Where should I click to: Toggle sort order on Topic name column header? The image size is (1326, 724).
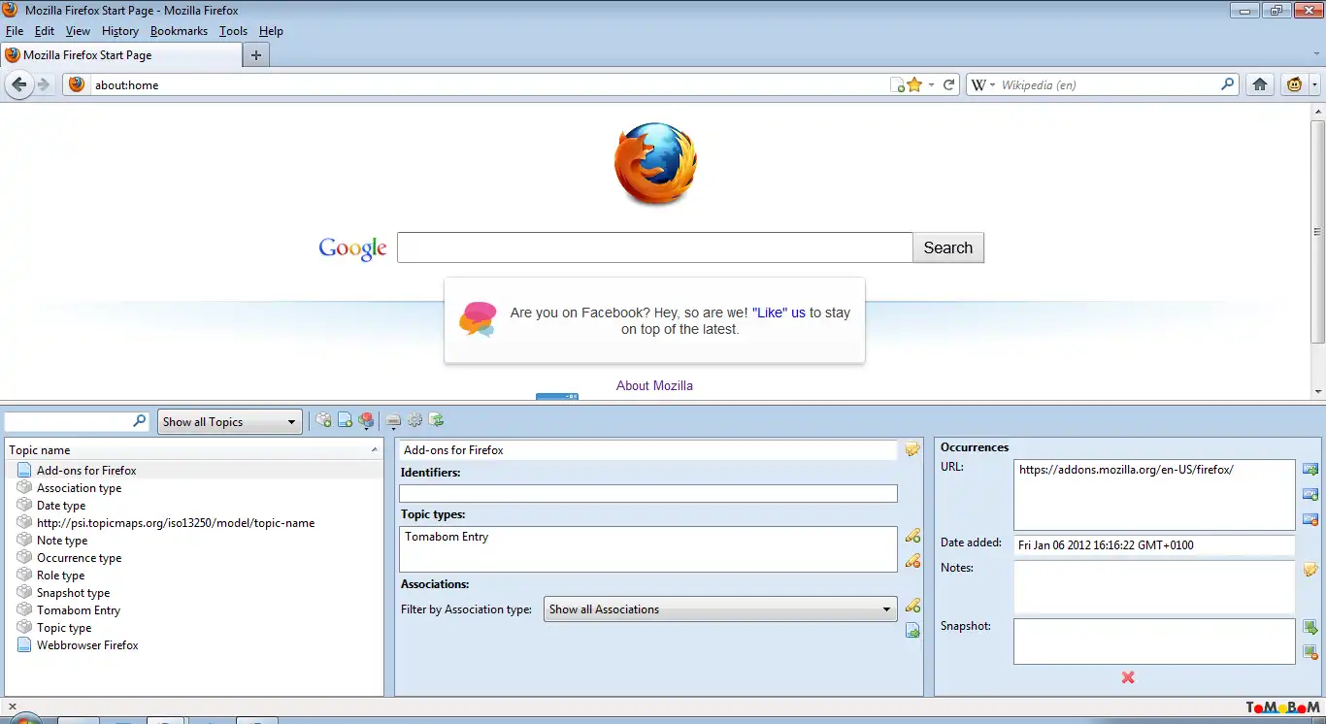click(x=194, y=450)
